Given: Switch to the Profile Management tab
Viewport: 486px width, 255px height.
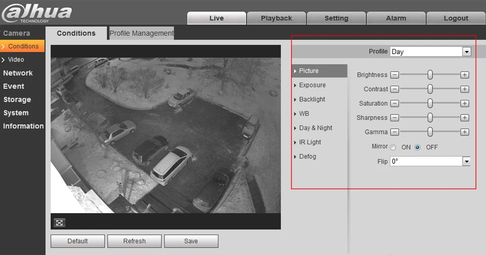Looking at the screenshot, I should 141,33.
